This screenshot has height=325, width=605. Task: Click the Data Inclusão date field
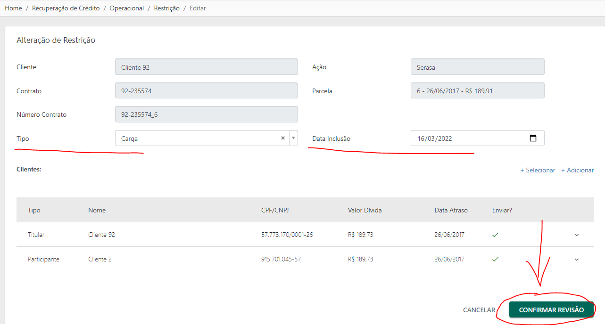tap(478, 138)
